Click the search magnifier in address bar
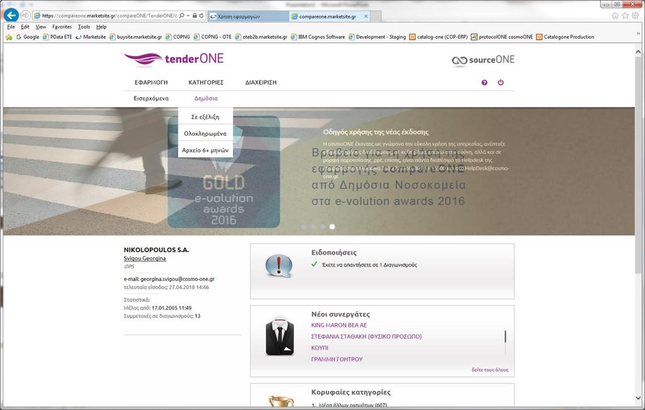The height and width of the screenshot is (410, 645). point(182,16)
